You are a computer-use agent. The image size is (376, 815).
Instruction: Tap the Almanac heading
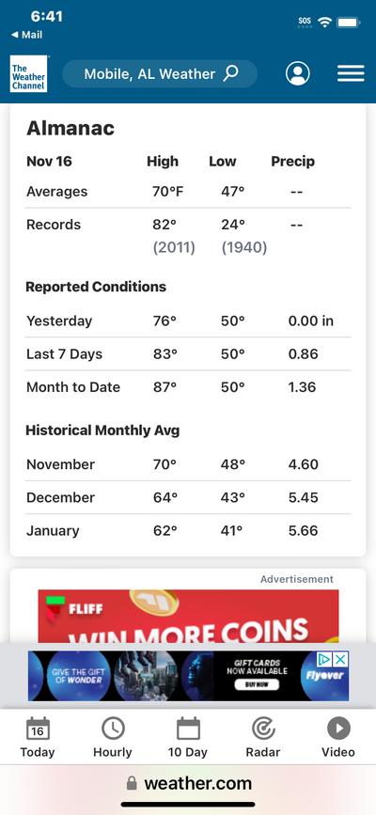[x=70, y=129]
